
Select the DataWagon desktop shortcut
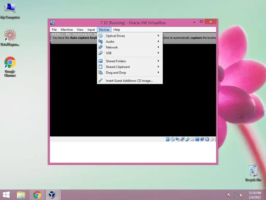click(x=10, y=37)
